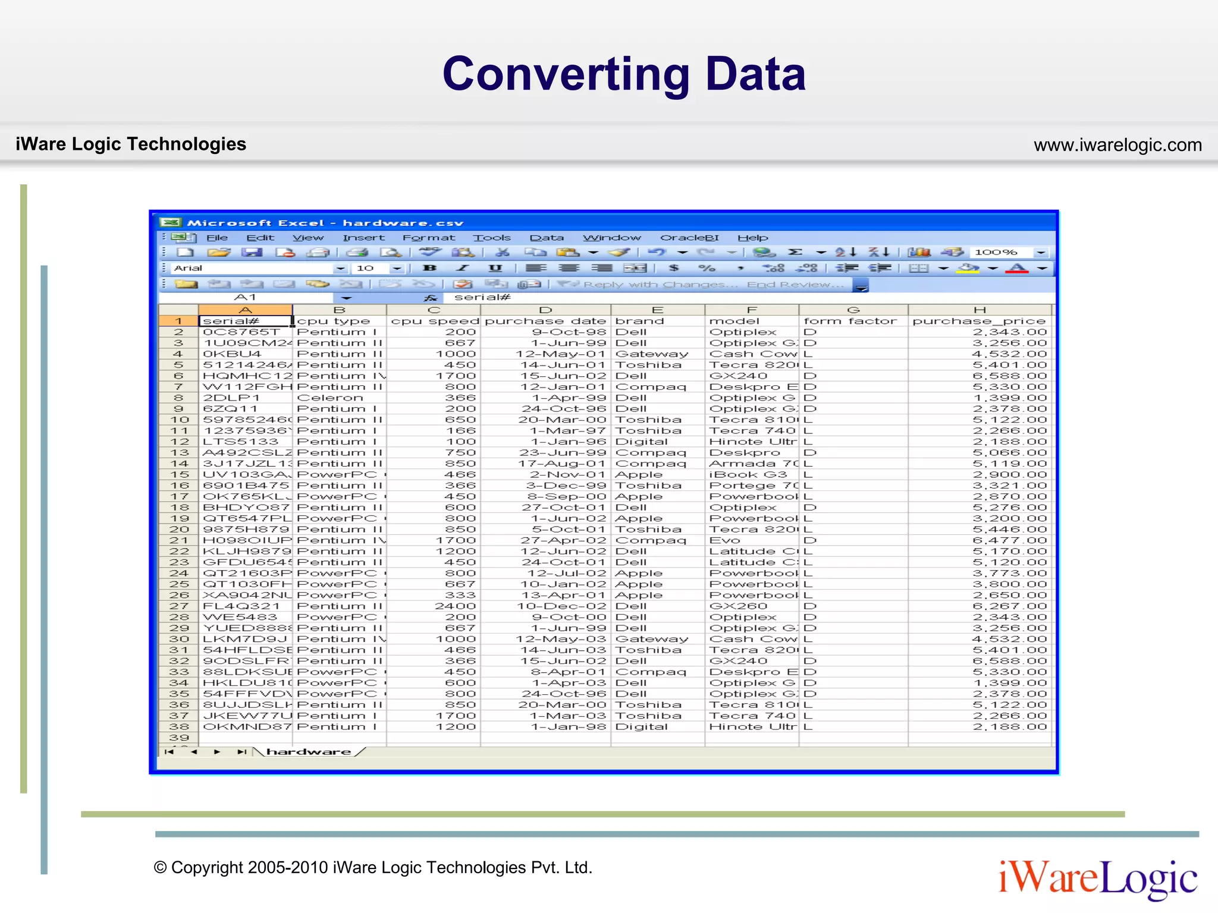The height and width of the screenshot is (913, 1218).
Task: Expand the Paste options dropdown arrow
Action: point(593,253)
